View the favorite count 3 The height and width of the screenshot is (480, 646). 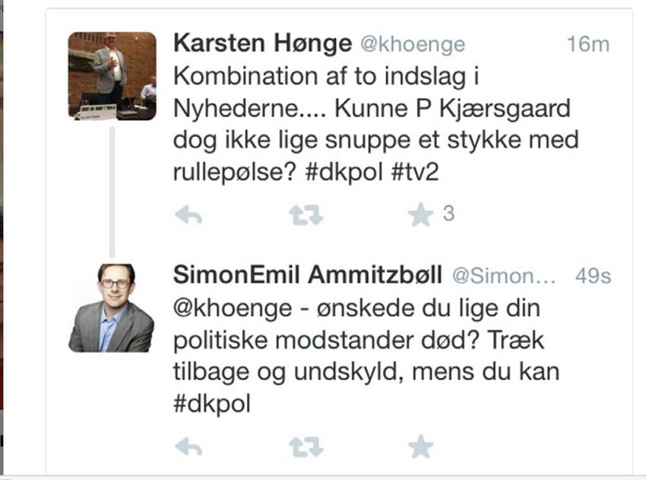448,214
